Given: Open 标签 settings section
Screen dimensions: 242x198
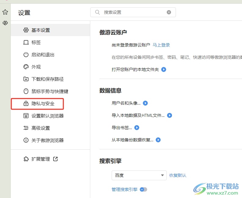Looking at the screenshot, I should coord(50,42).
